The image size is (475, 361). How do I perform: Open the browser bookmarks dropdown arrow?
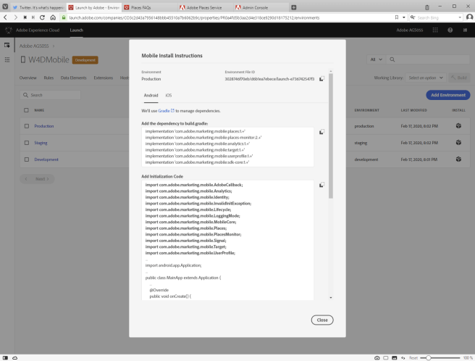tap(405, 17)
